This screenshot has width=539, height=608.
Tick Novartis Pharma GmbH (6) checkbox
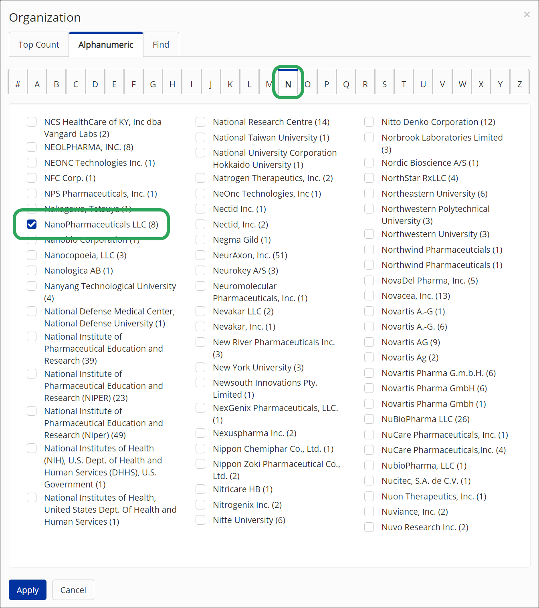(x=369, y=388)
